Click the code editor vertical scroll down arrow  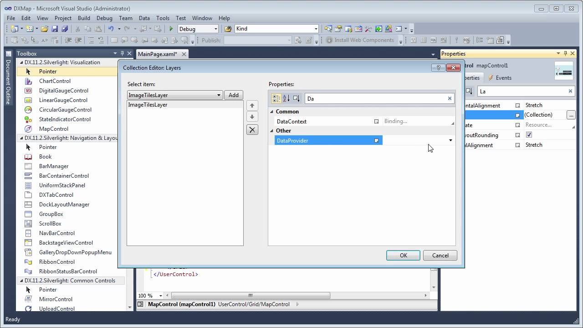(x=434, y=287)
